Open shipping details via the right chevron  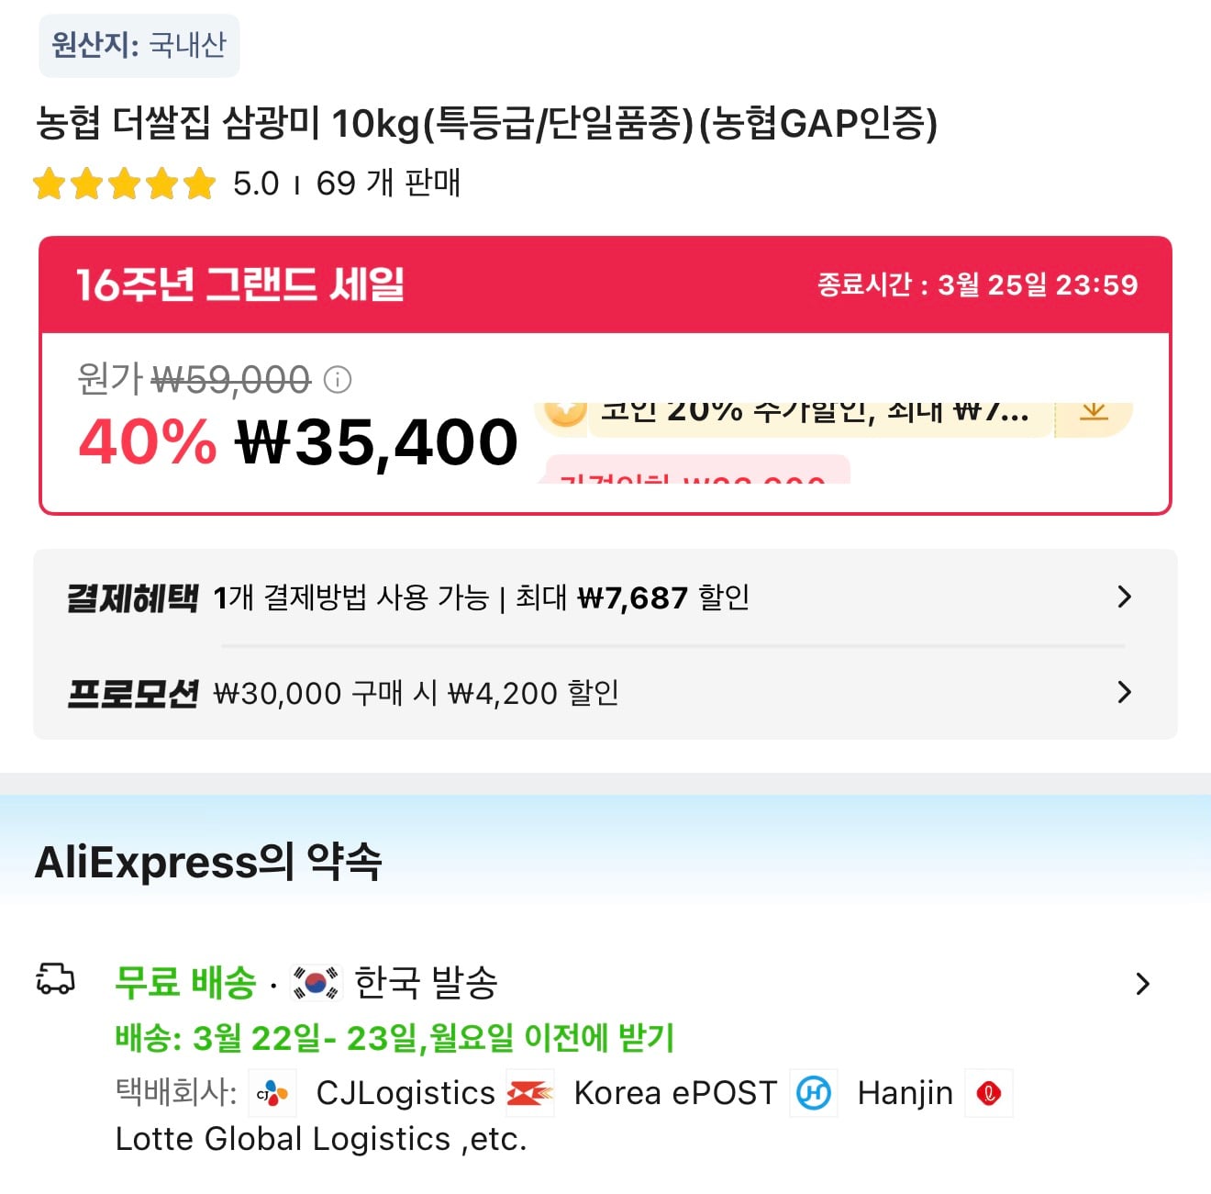pyautogui.click(x=1142, y=984)
